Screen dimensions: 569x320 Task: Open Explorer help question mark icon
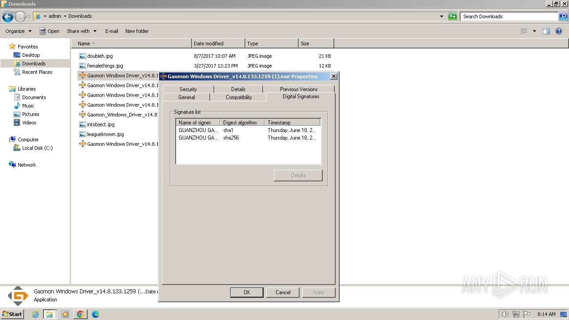click(x=559, y=31)
